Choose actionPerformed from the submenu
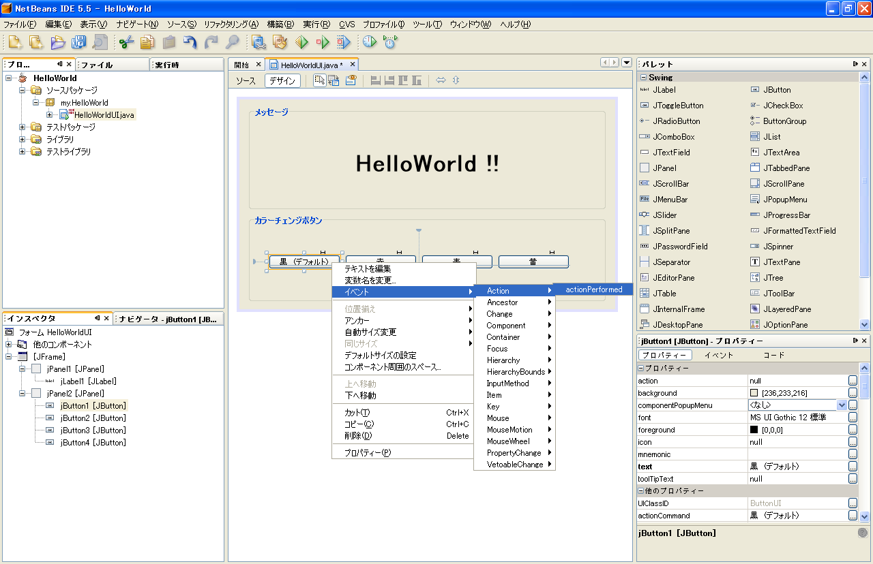Viewport: 873px width, 564px height. [x=593, y=289]
